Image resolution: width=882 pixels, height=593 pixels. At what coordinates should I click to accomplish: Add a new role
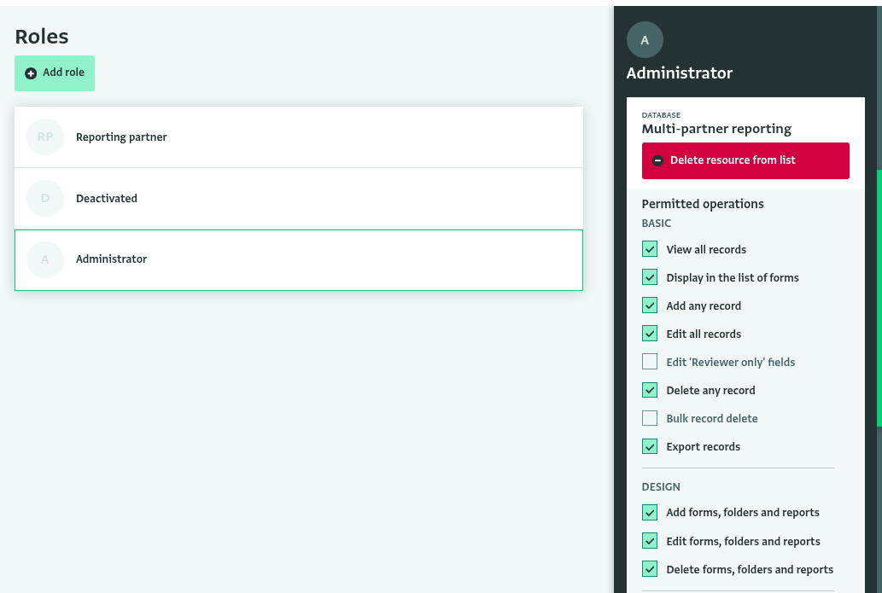[55, 73]
